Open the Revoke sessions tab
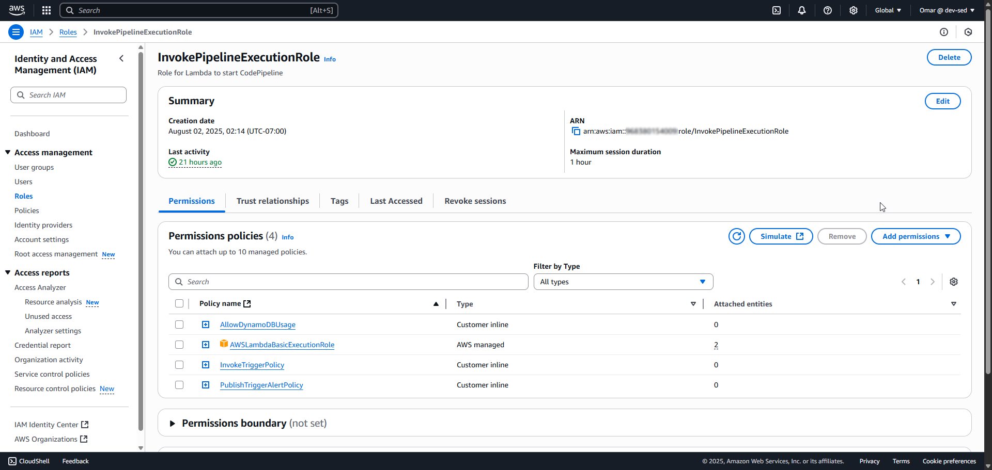This screenshot has width=992, height=470. tap(475, 201)
